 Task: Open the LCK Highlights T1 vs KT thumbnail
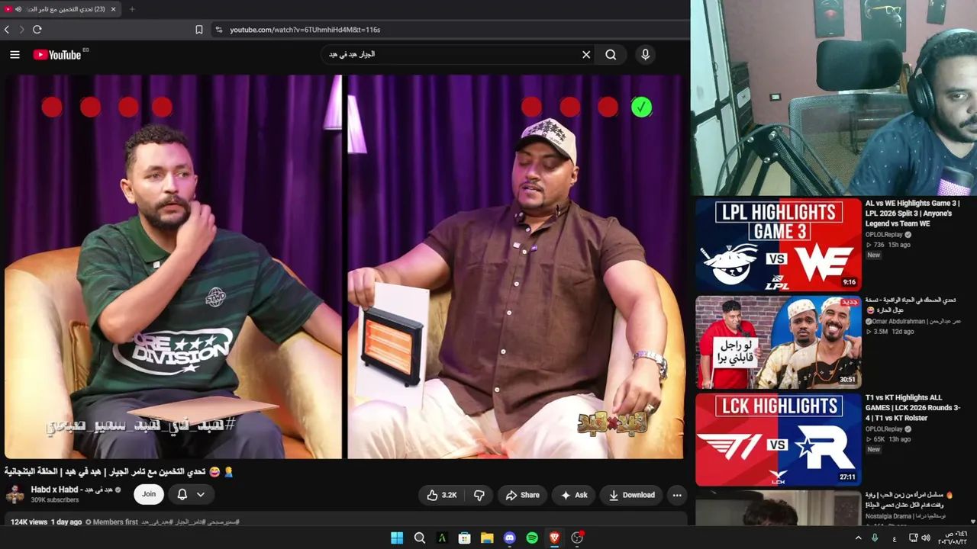[778, 439]
